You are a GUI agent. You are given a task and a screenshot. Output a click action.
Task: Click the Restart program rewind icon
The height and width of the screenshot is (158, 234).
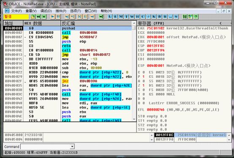tap(38, 16)
